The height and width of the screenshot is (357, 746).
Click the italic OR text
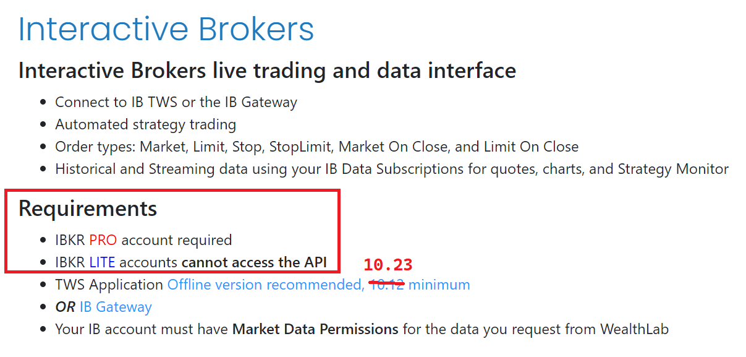66,308
